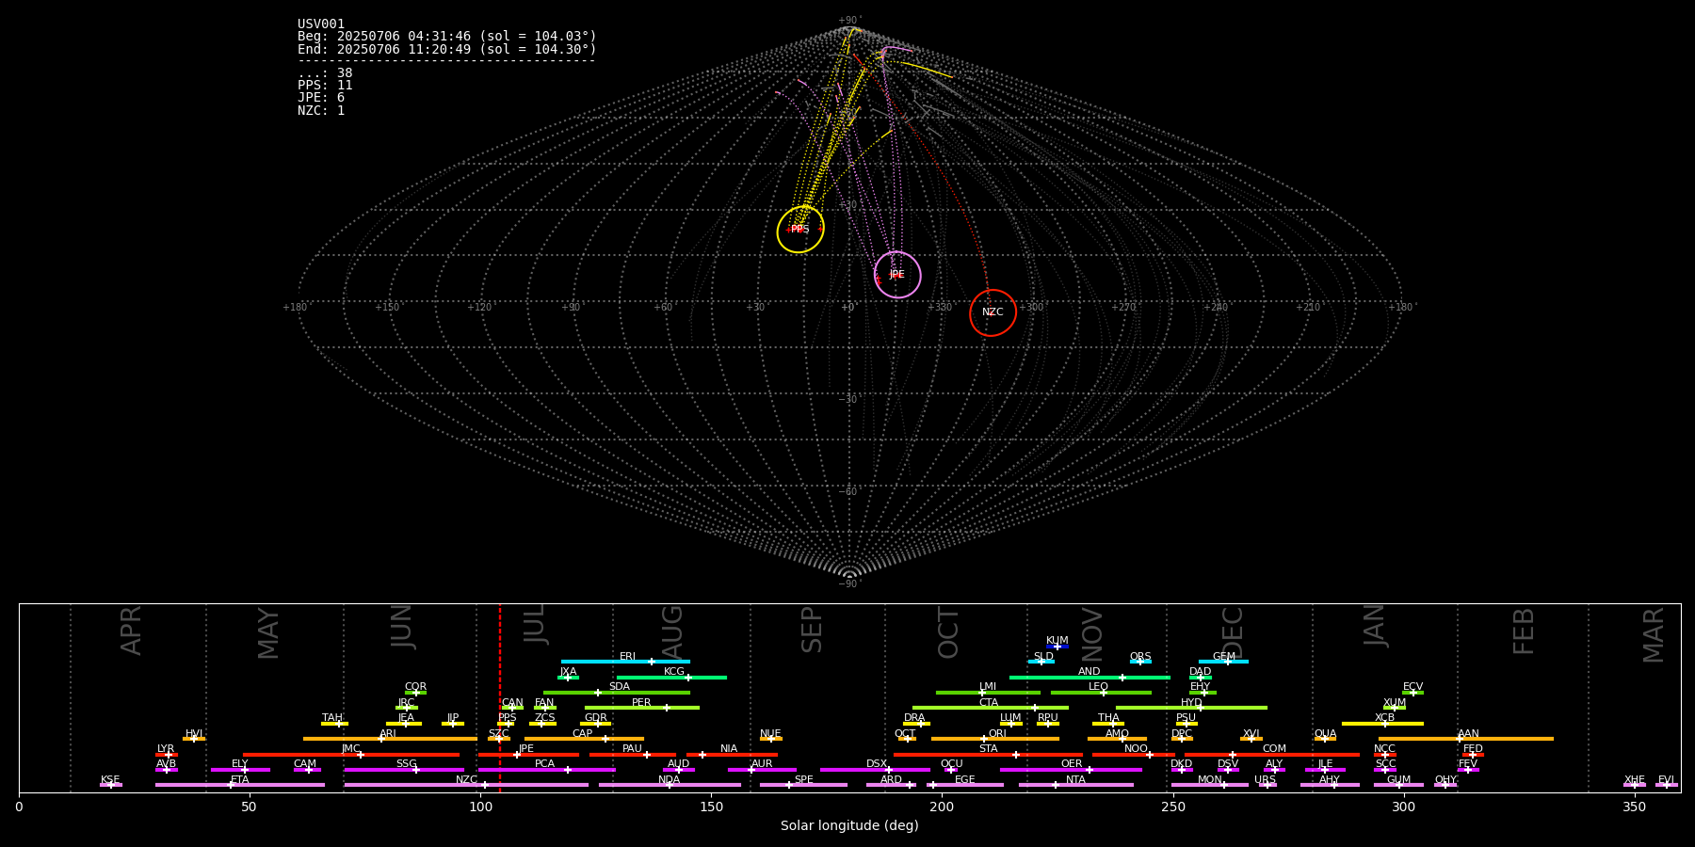
Task: Click the 'PPS: 11' count in the legend
Action: click(325, 85)
